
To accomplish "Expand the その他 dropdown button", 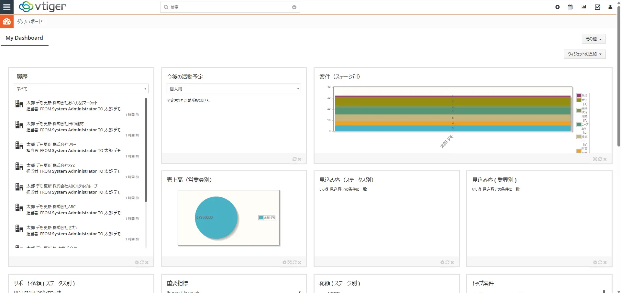I will tap(593, 39).
